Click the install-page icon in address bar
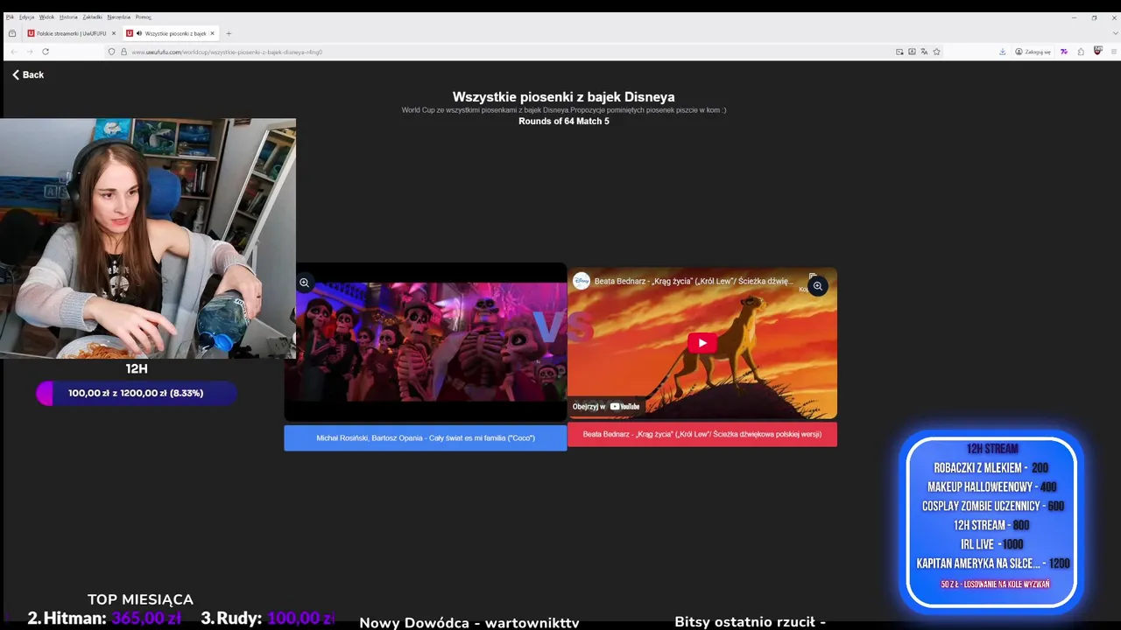The height and width of the screenshot is (630, 1121). tap(912, 52)
